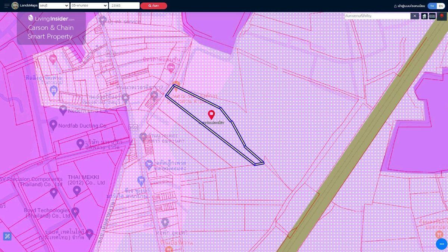Open the เข้าสู่ระบบ/ลงทะเบียน login link
The height and width of the screenshot is (252, 448).
point(409,6)
